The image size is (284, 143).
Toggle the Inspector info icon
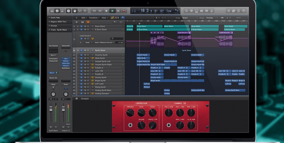(57, 11)
